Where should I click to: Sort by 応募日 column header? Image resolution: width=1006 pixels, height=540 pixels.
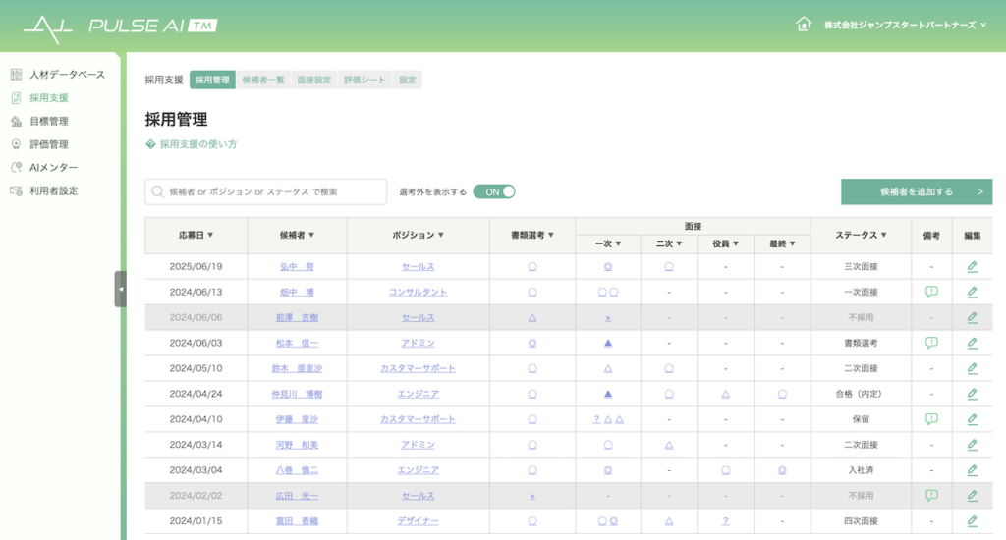tap(196, 236)
